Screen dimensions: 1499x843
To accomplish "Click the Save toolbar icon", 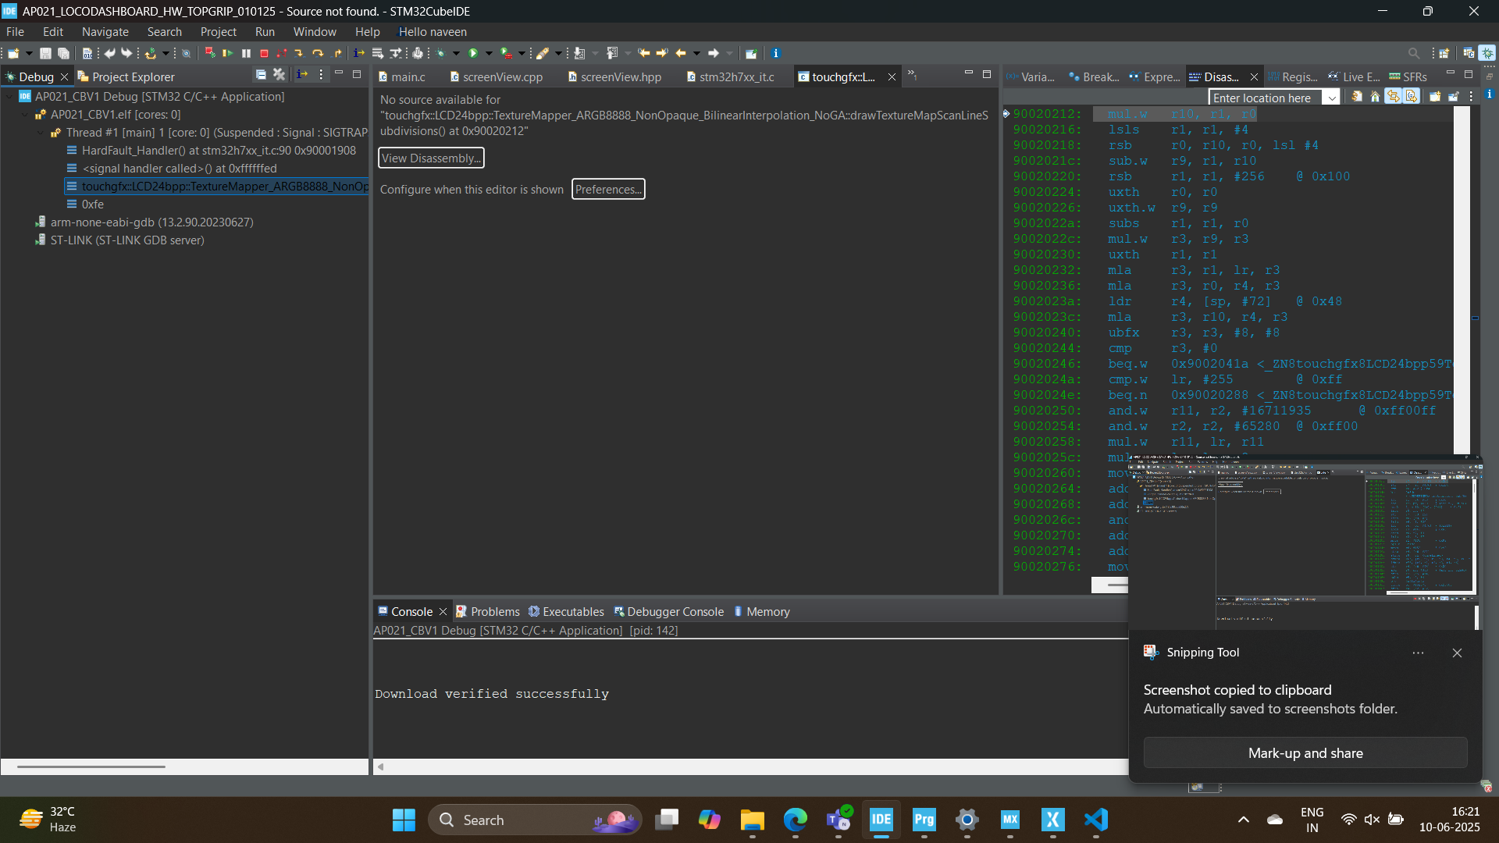I will pos(45,53).
